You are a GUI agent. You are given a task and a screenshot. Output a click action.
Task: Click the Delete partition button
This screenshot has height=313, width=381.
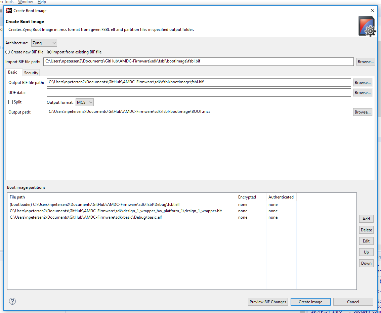point(366,230)
